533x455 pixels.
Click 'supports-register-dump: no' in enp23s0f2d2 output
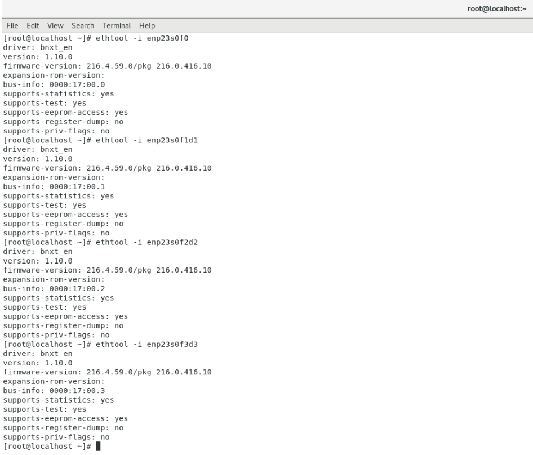(63, 326)
